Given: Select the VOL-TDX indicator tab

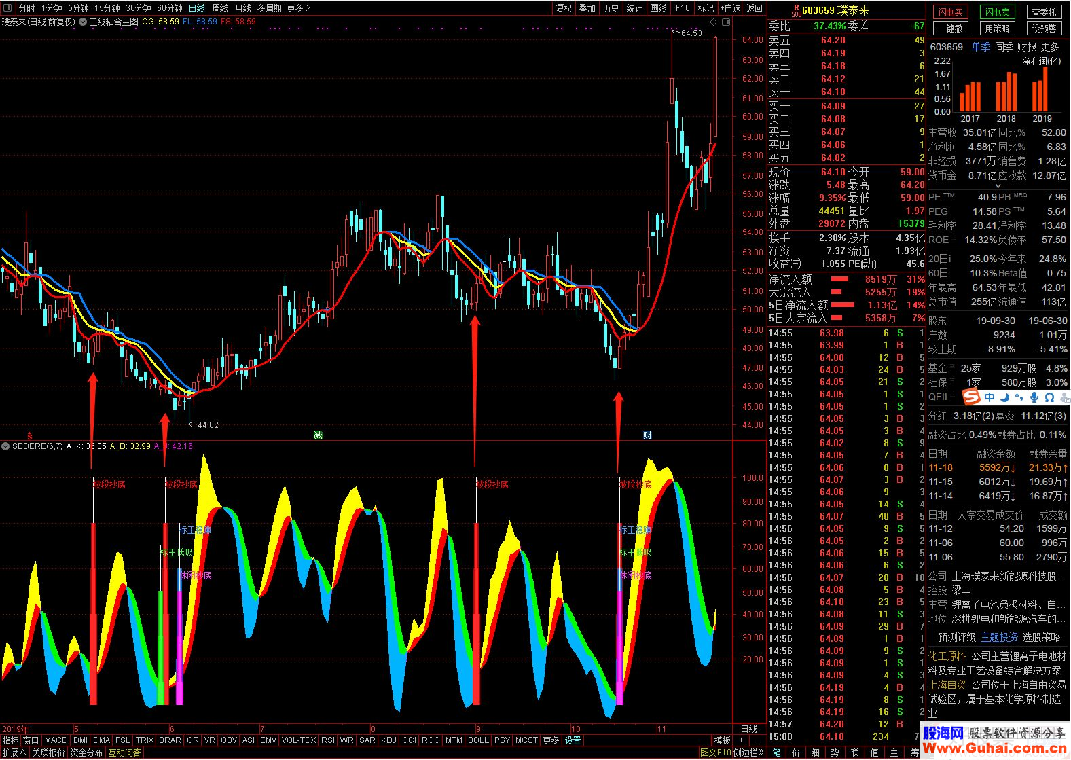Looking at the screenshot, I should tap(298, 740).
